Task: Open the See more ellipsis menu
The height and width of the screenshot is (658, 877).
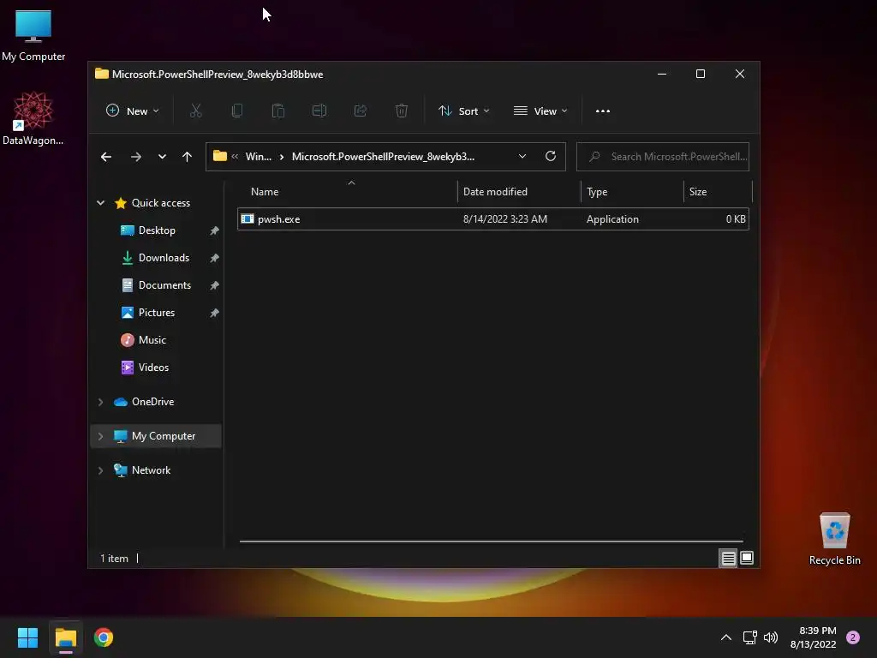Action: point(602,111)
